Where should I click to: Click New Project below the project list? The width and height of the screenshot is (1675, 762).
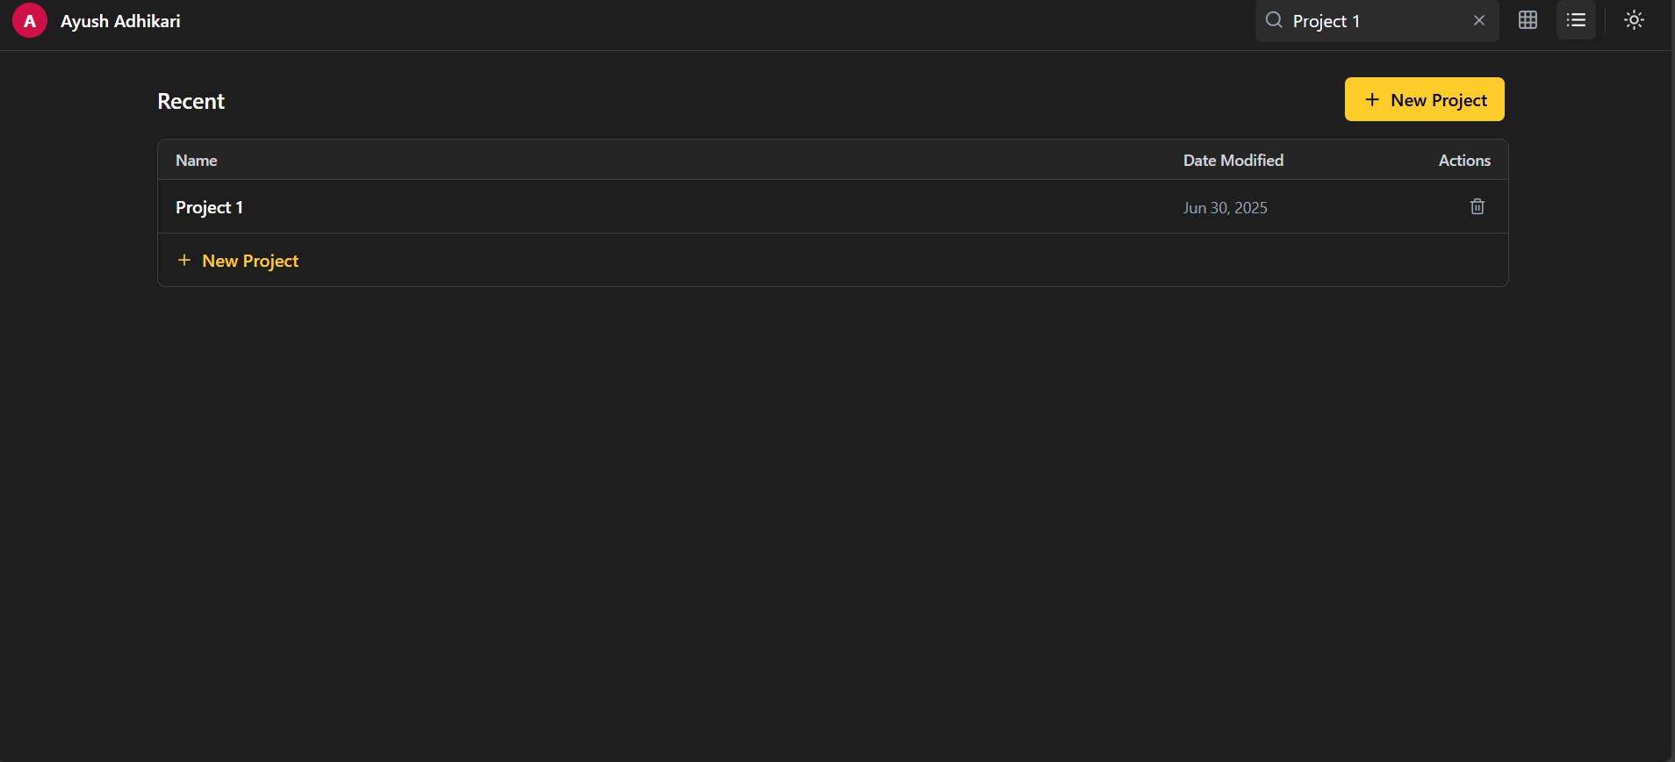250,260
